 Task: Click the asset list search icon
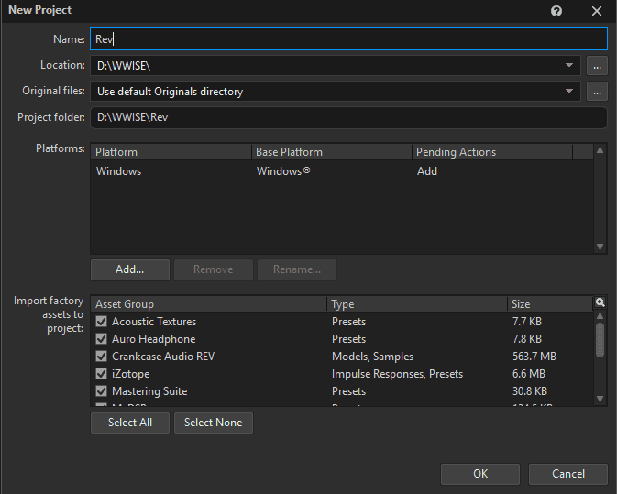point(600,303)
